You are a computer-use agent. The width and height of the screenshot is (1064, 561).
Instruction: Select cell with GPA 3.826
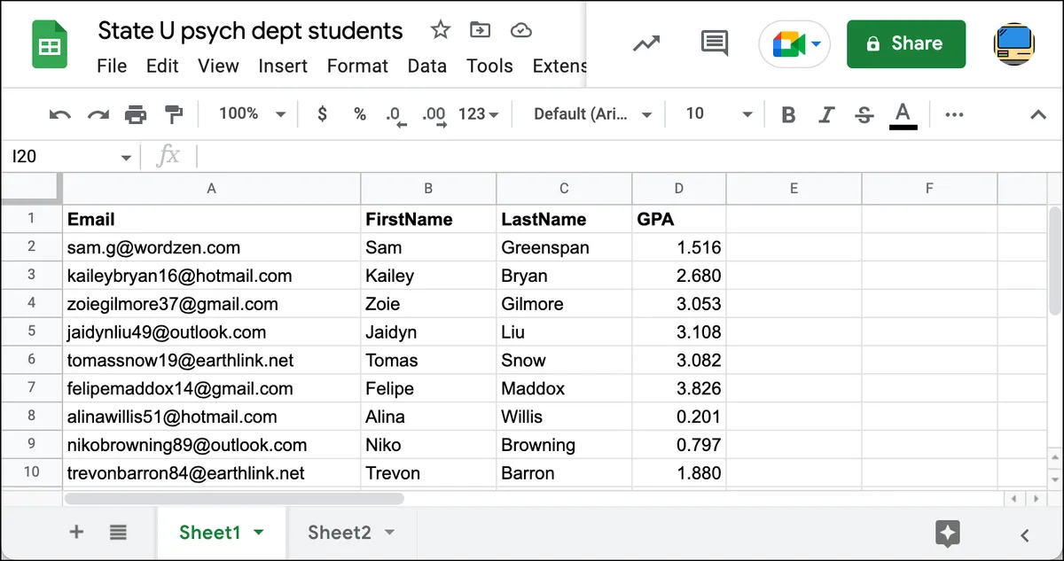pos(678,388)
